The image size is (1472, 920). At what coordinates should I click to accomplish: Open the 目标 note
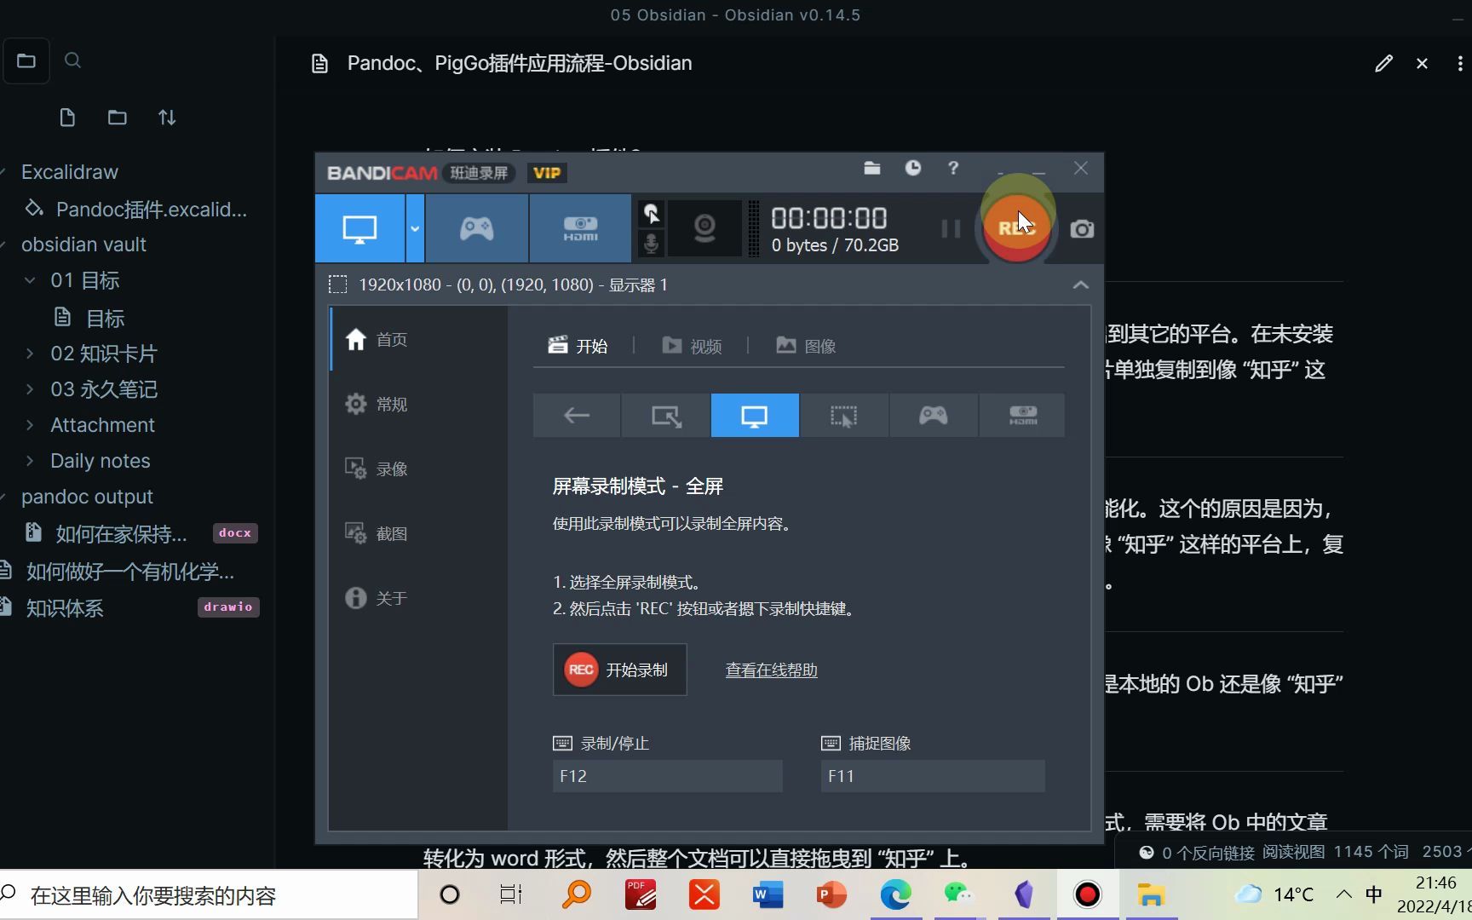(x=106, y=319)
